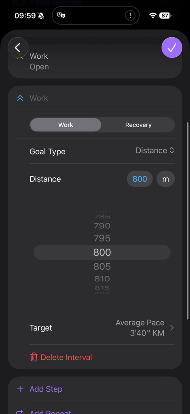190x414 pixels.
Task: Tap the plus icon for Add Step
Action: (x=20, y=389)
